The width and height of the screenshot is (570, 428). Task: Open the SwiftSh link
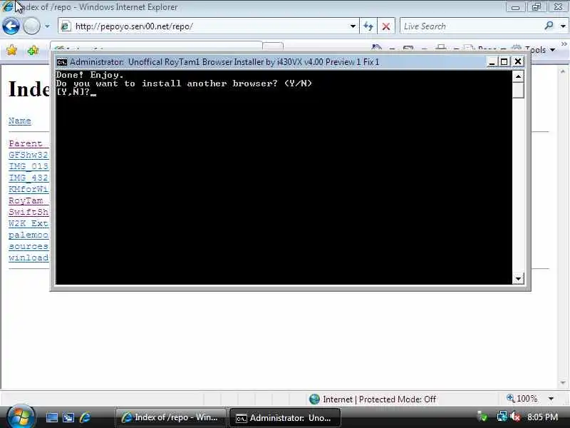click(28, 212)
